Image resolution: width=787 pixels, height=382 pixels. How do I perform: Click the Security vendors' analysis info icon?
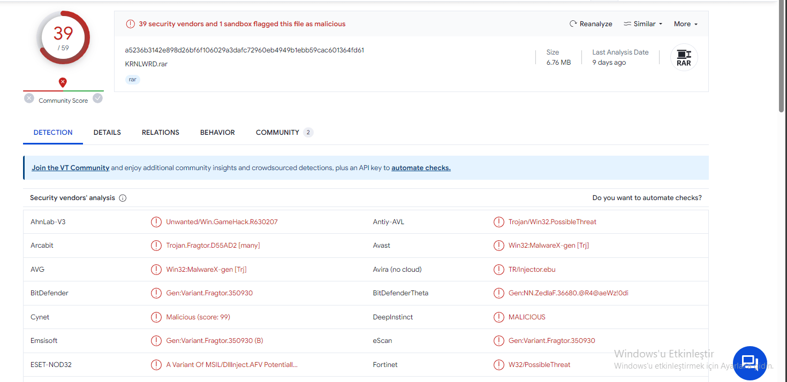(123, 198)
